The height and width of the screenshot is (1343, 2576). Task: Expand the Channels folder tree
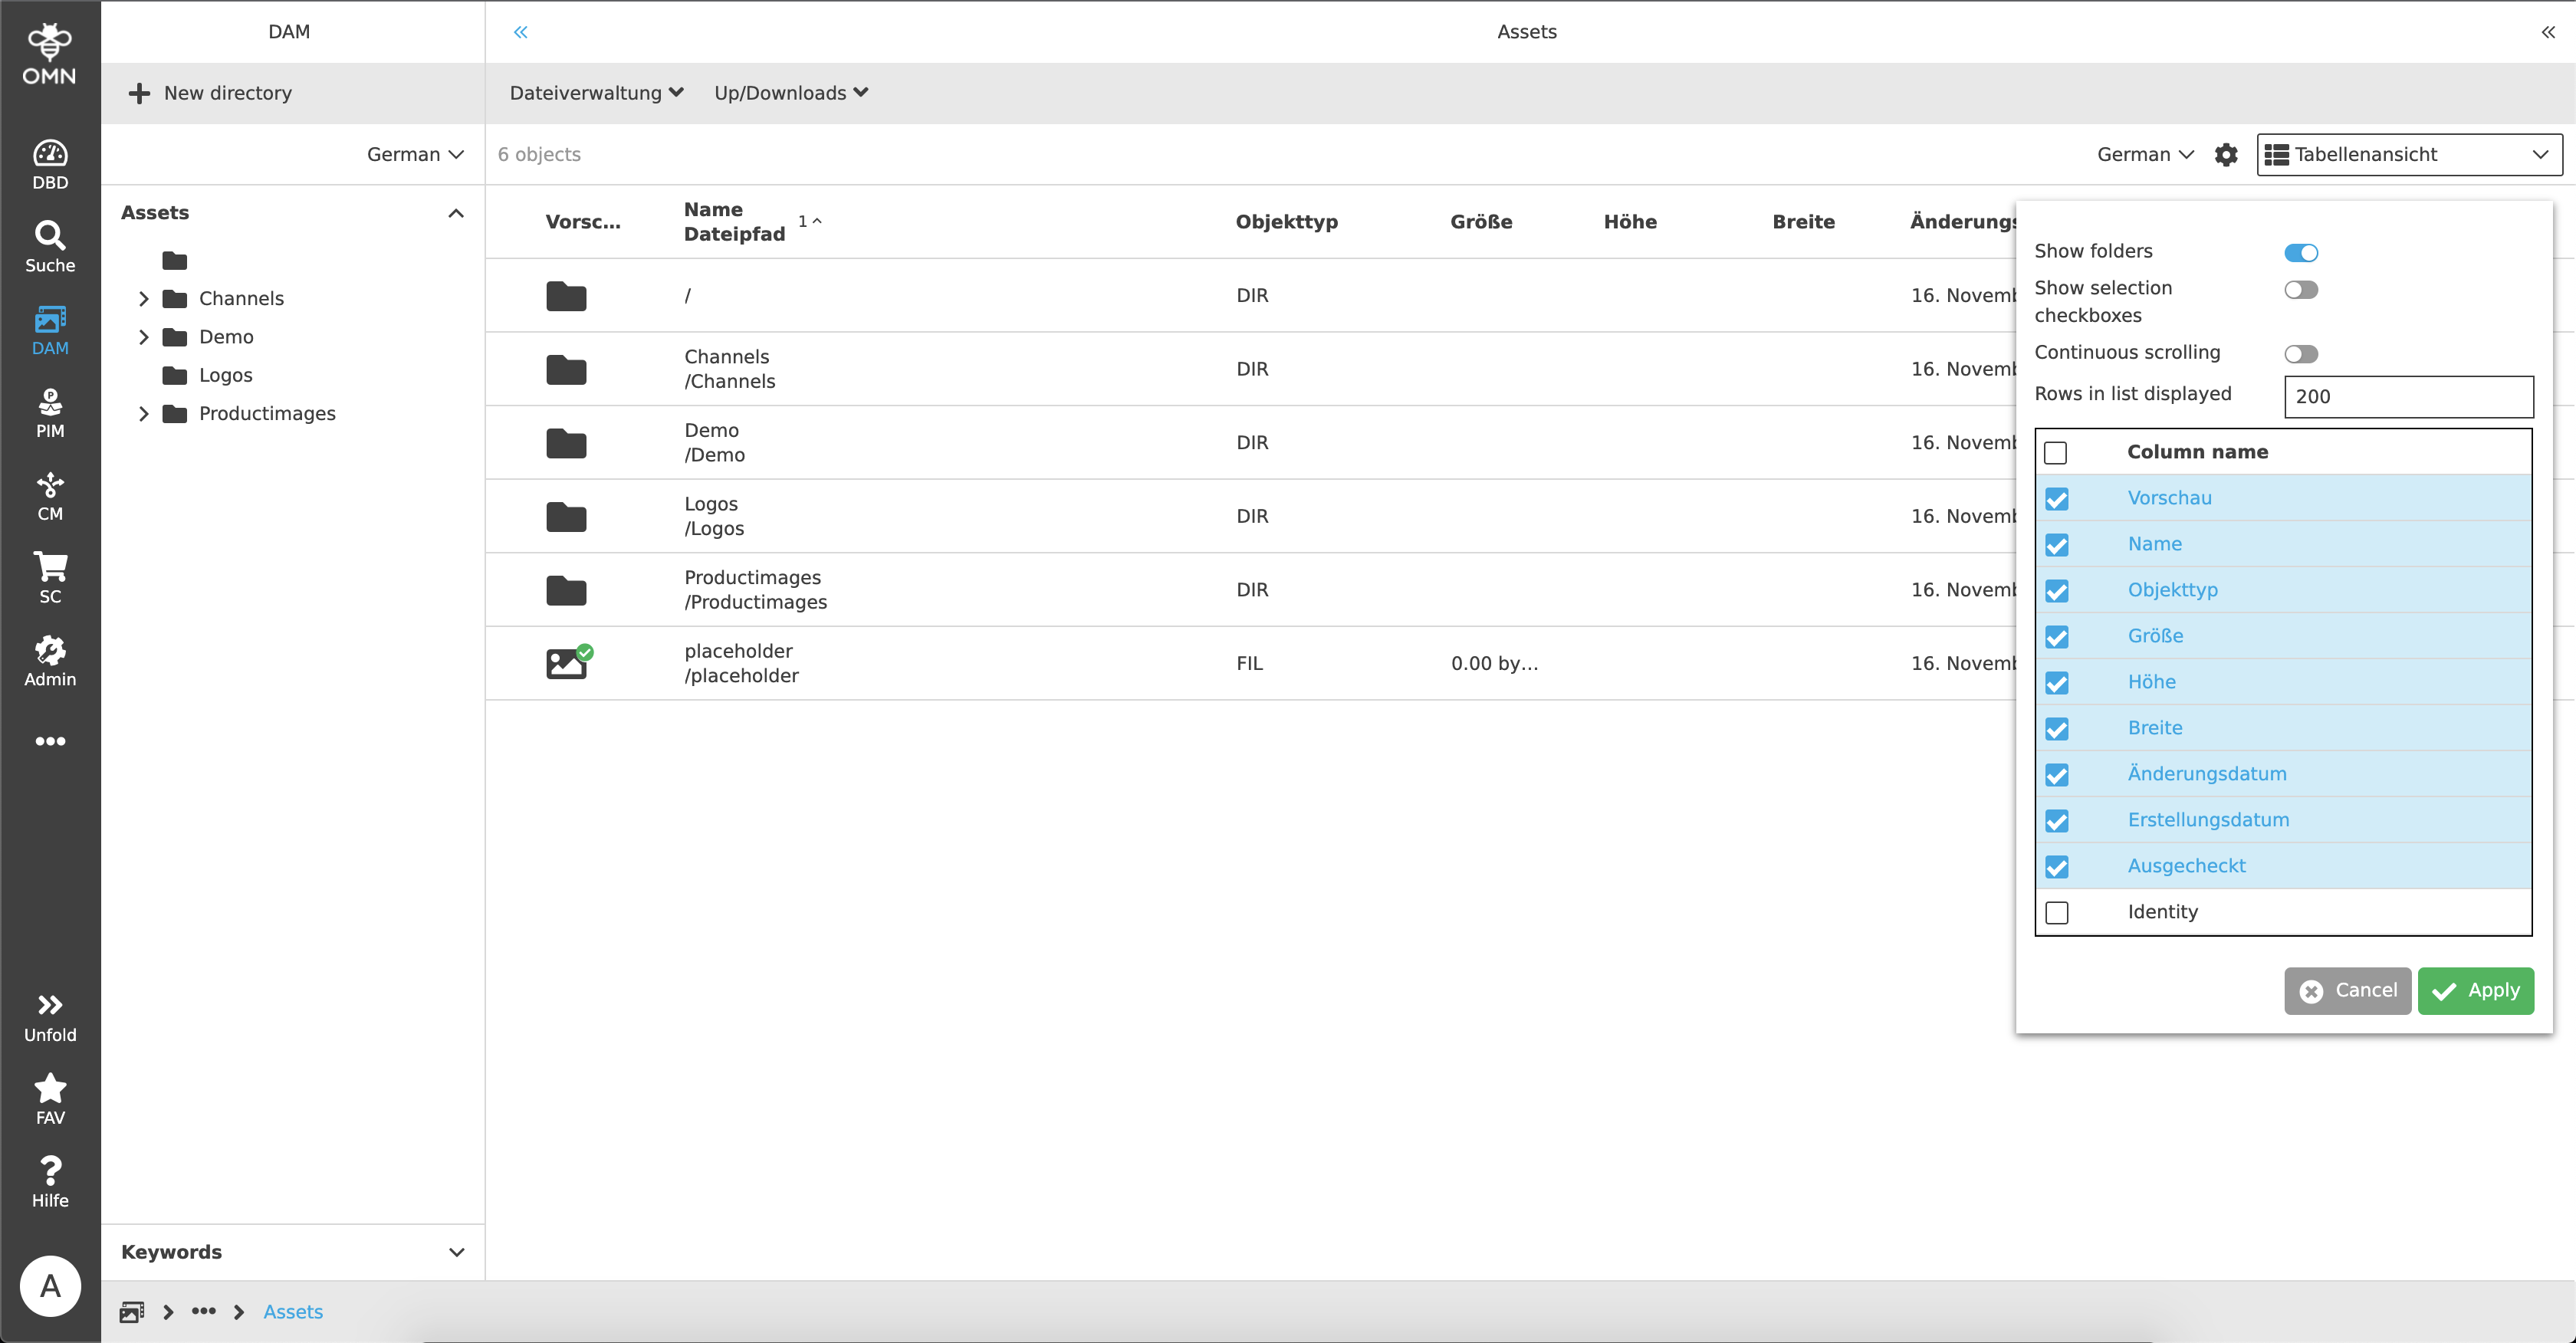[143, 298]
